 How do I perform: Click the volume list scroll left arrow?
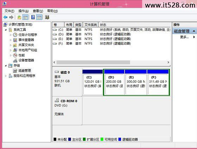[54, 62]
